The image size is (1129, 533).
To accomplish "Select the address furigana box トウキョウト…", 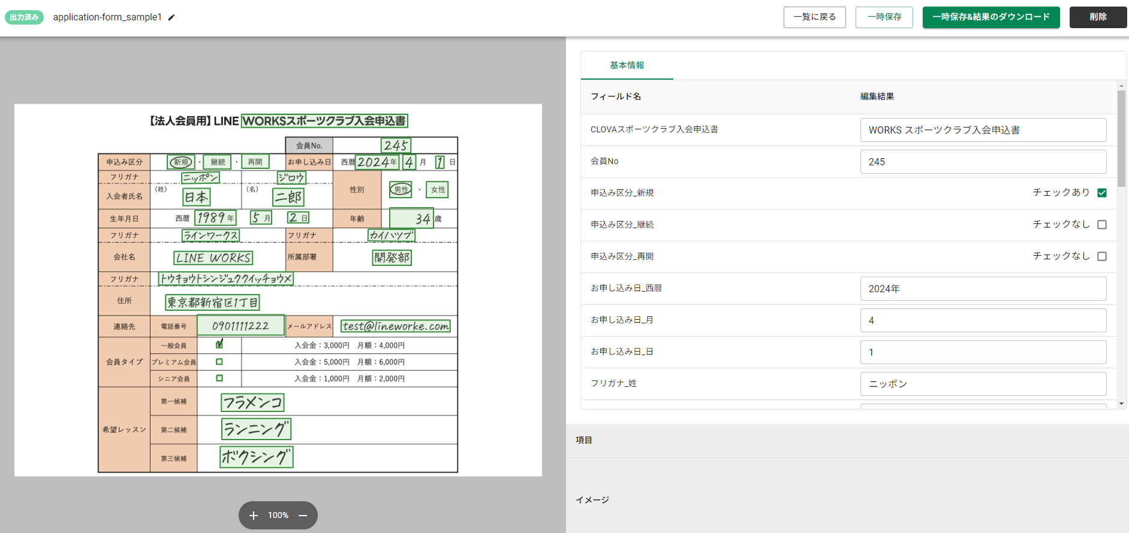I will [226, 278].
